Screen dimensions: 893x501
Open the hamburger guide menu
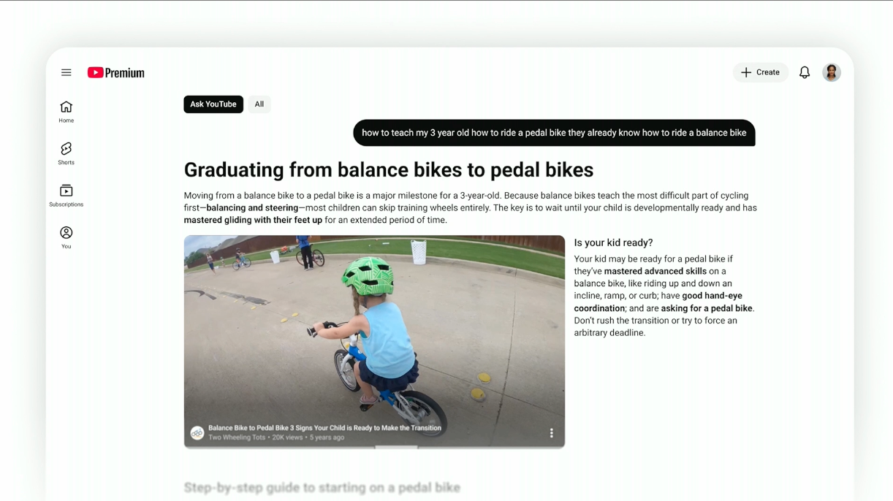tap(66, 72)
